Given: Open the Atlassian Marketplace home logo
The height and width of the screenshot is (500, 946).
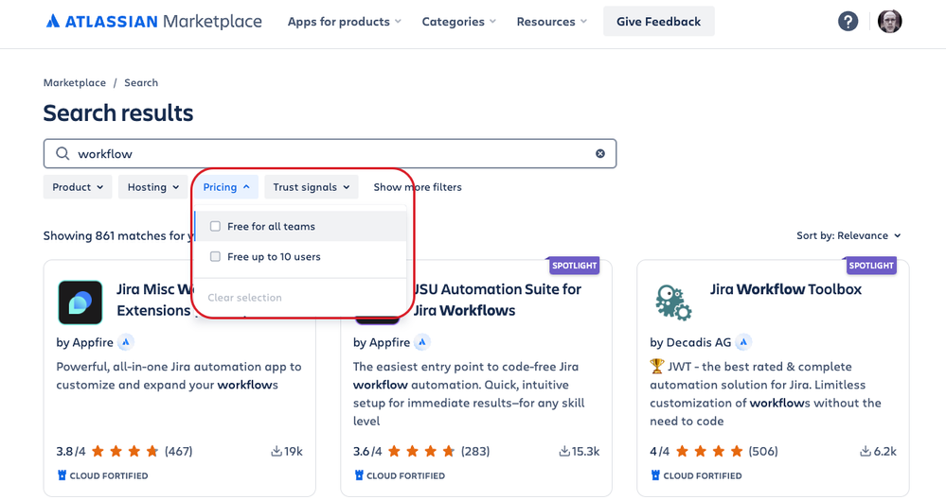Looking at the screenshot, I should (153, 22).
